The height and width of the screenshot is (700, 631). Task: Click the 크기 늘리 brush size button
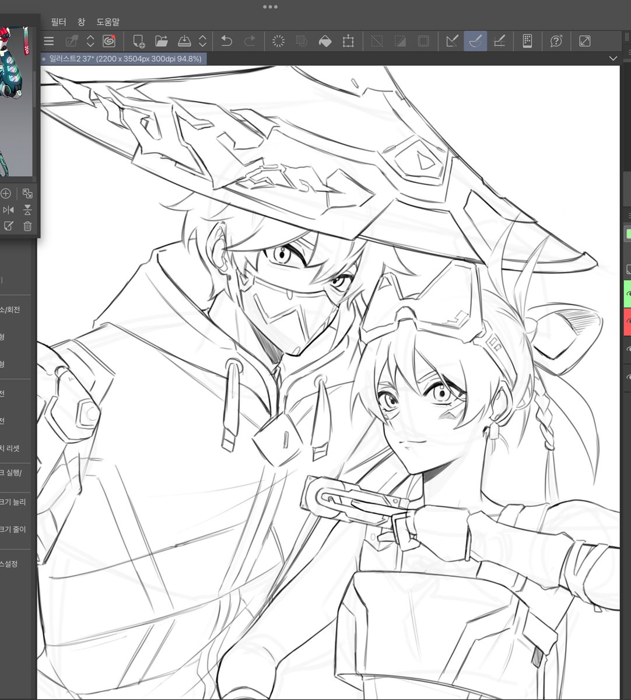pyautogui.click(x=13, y=502)
